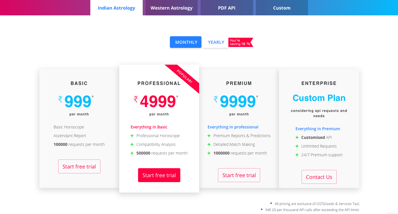
Task: Start free trial for Basic plan
Action: pyautogui.click(x=79, y=166)
